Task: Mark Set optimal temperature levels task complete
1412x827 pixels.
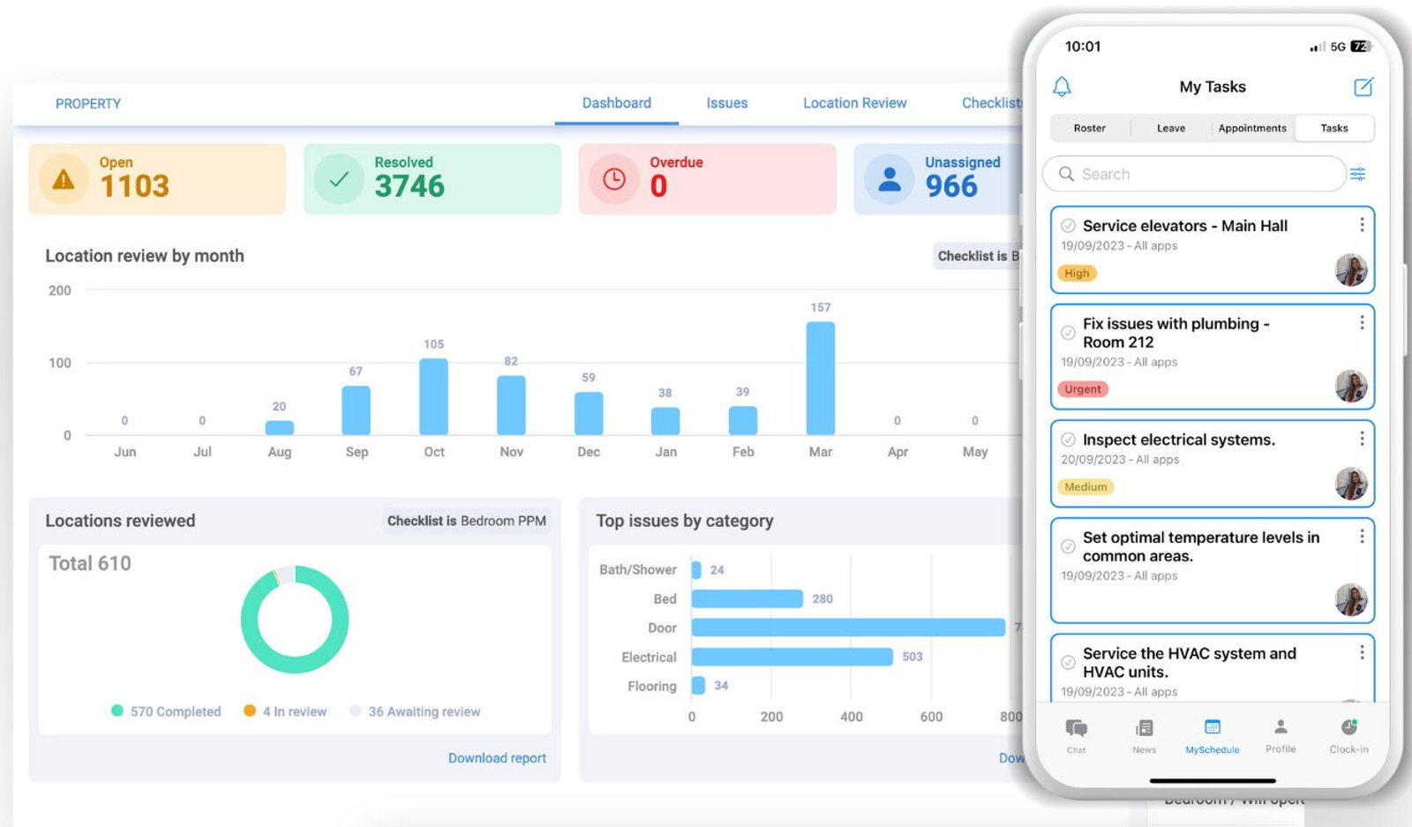Action: 1068,546
